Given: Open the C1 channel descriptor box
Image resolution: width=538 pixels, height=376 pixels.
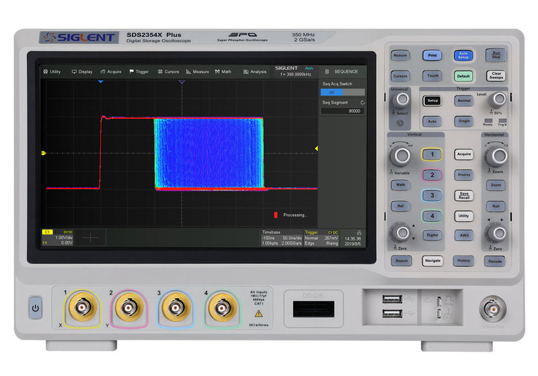Looking at the screenshot, I should point(57,237).
